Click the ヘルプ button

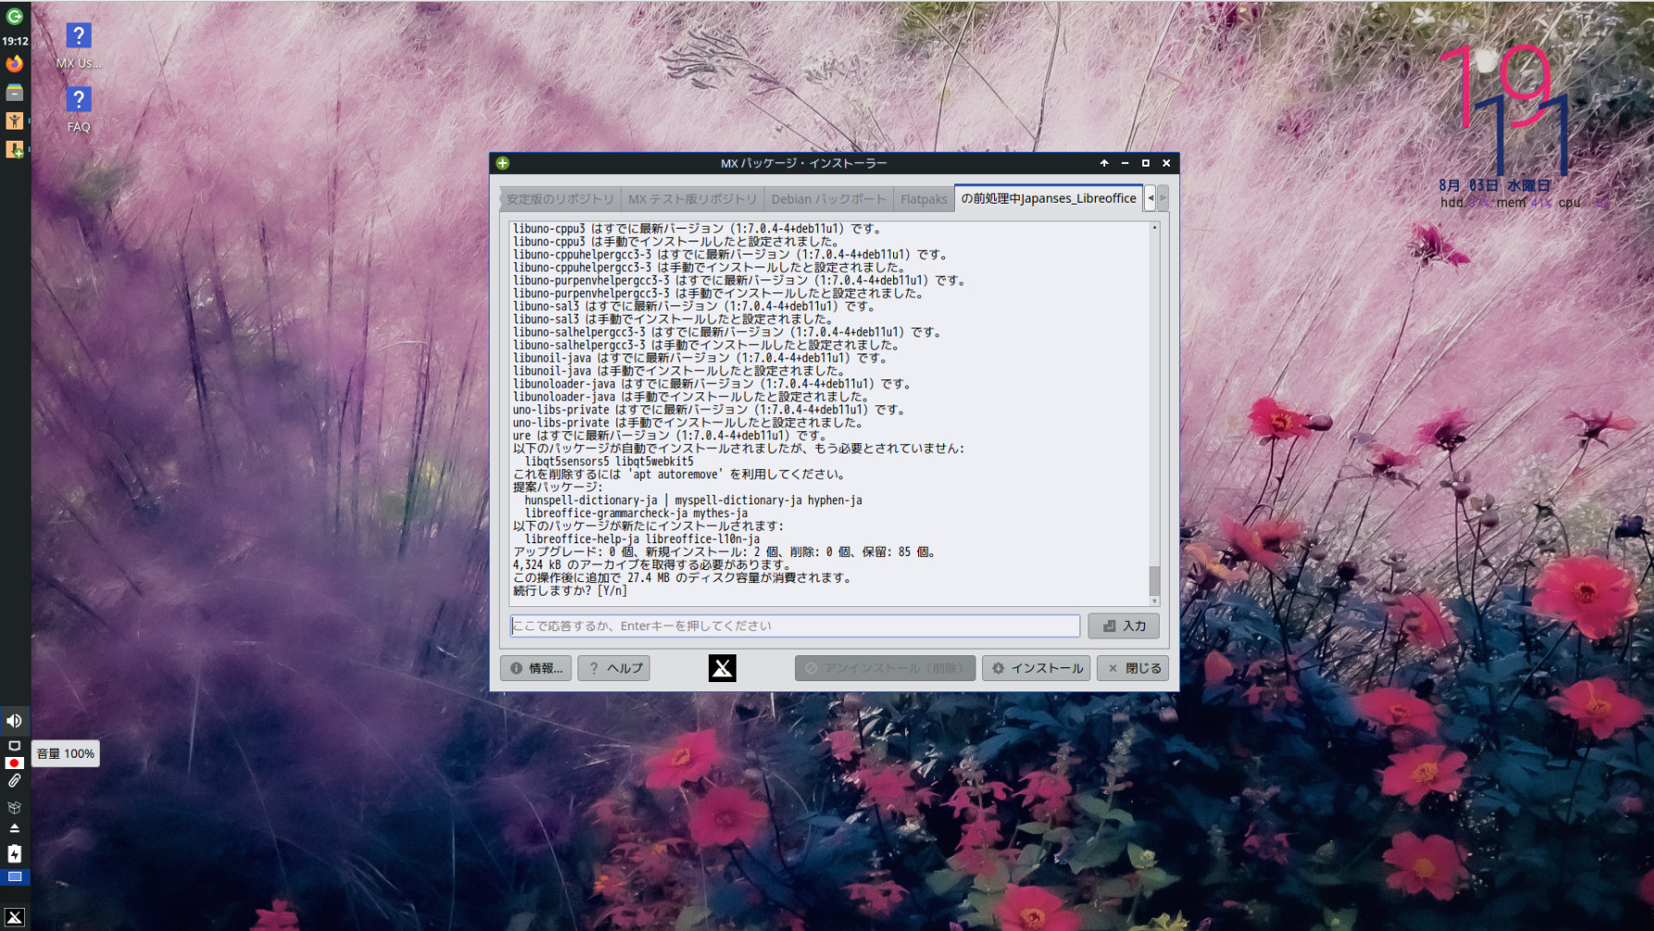[614, 668]
